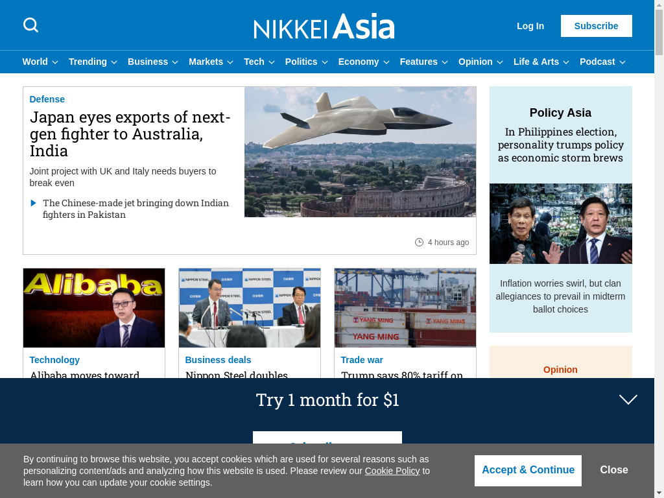Accept & Continue the cookie notice
This screenshot has width=664, height=498.
(x=528, y=471)
